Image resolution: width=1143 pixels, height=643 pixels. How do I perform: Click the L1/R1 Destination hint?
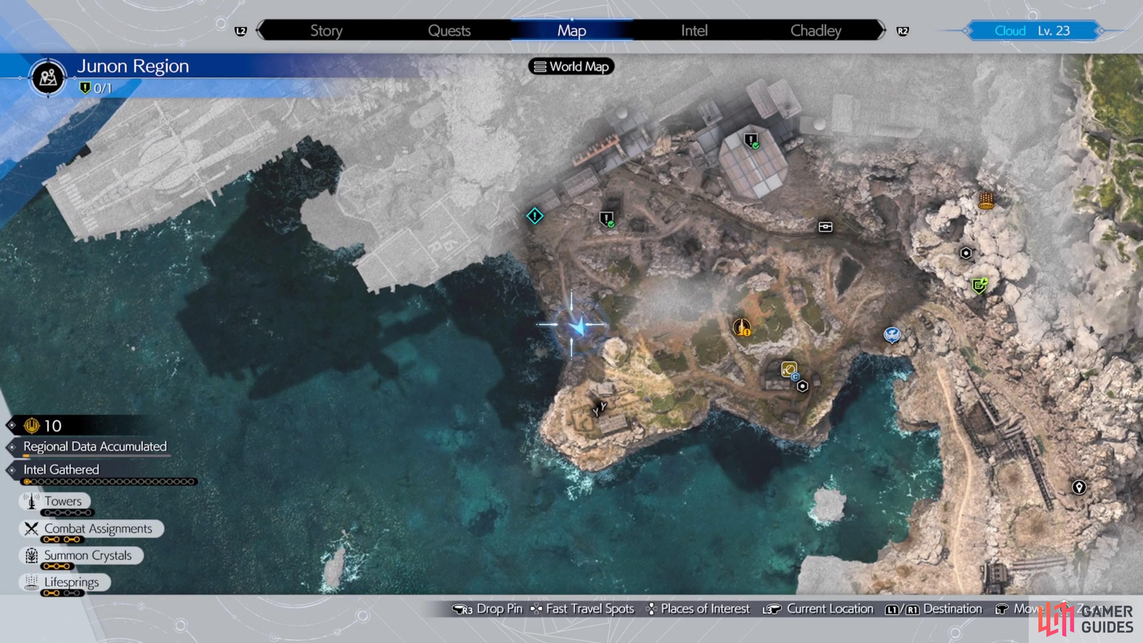pos(933,609)
